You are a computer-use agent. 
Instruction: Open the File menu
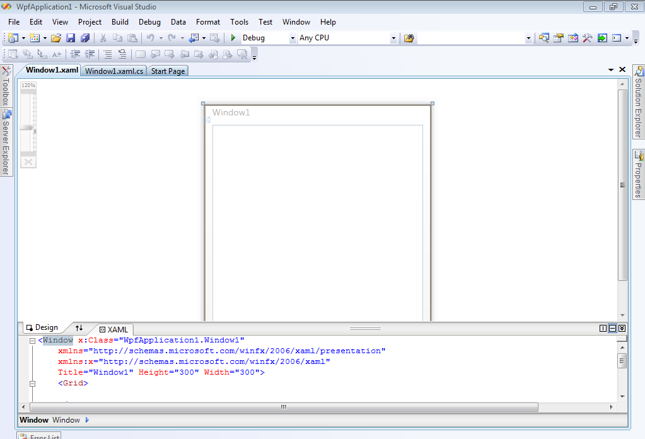point(14,22)
